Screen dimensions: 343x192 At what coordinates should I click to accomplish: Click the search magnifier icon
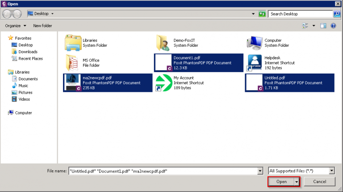[337, 14]
